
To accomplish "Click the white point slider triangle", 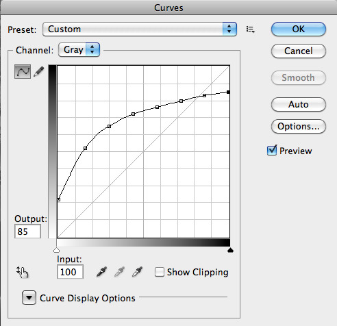I will click(56, 250).
